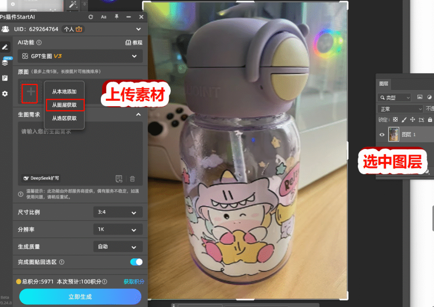Screen dimensions: 434x307
Task: Choose 从选区获取 menu entry
Action: click(64, 118)
